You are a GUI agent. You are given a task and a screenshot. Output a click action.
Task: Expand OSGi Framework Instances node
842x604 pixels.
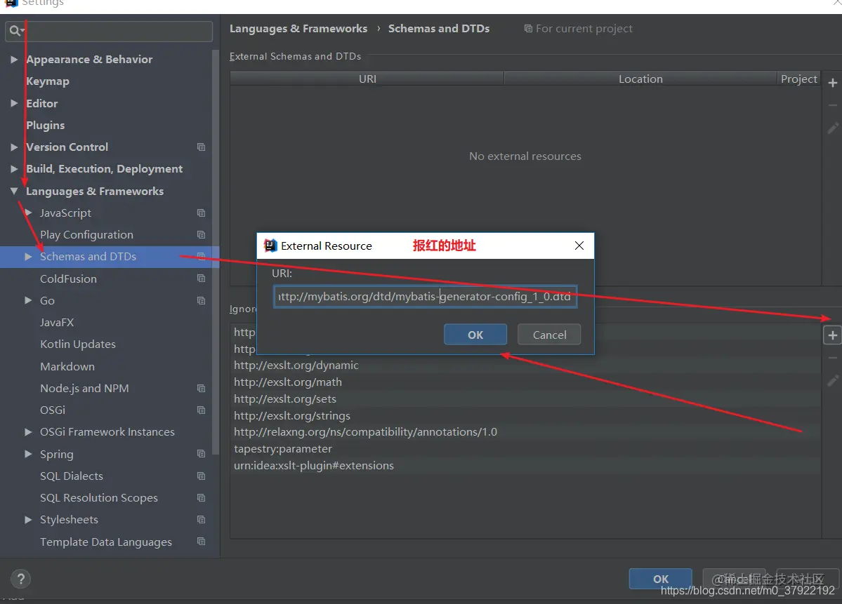pyautogui.click(x=29, y=432)
